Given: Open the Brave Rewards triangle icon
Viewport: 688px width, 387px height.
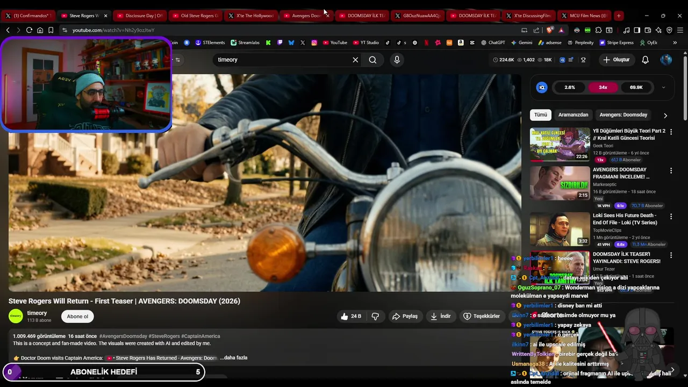Looking at the screenshot, I should (x=561, y=30).
